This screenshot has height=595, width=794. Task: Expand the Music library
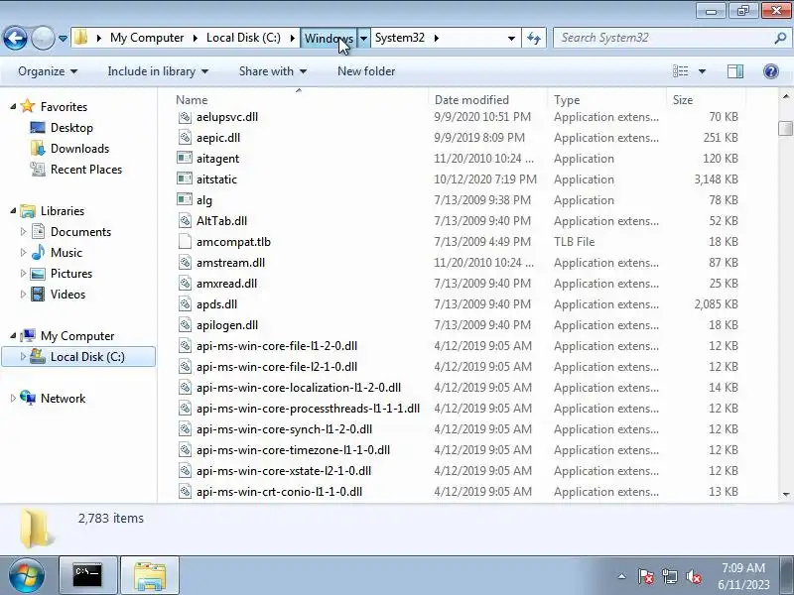coord(23,253)
